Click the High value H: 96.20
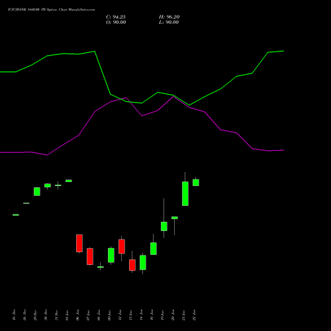The height and width of the screenshot is (331, 331). [x=169, y=17]
